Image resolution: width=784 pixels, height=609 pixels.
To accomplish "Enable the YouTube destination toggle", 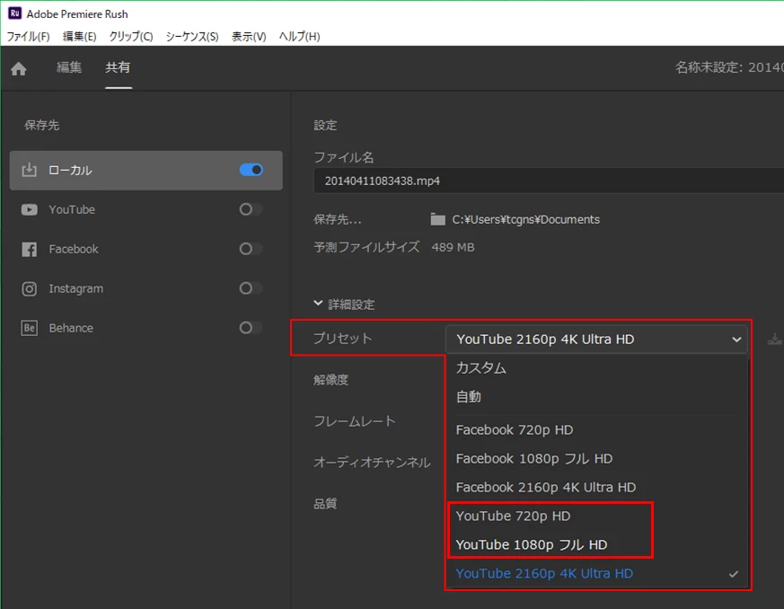I will 251,209.
